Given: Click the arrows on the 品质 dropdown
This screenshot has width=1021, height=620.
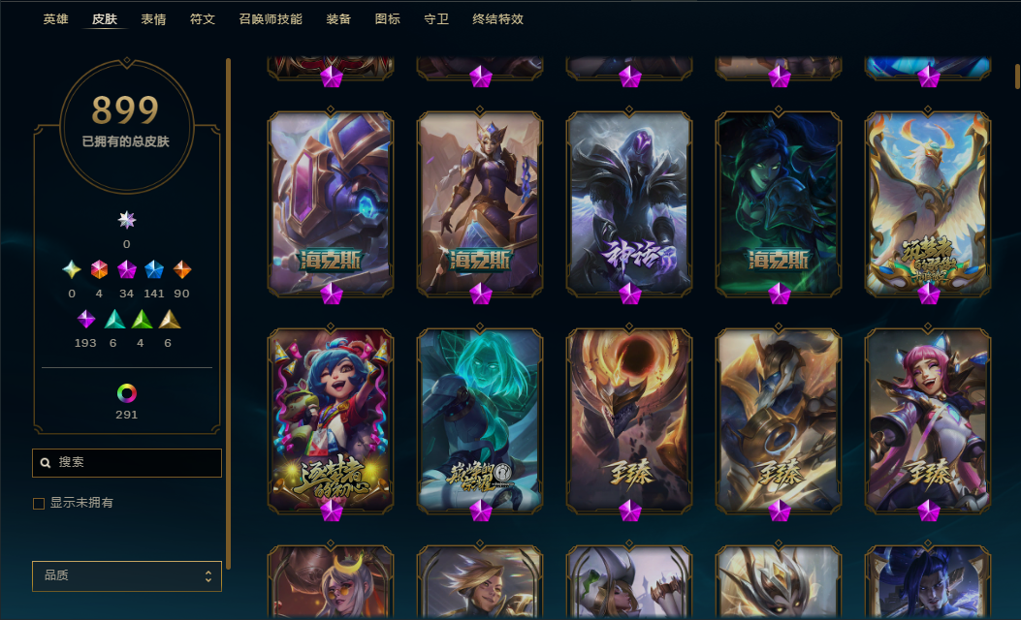Looking at the screenshot, I should click(208, 576).
